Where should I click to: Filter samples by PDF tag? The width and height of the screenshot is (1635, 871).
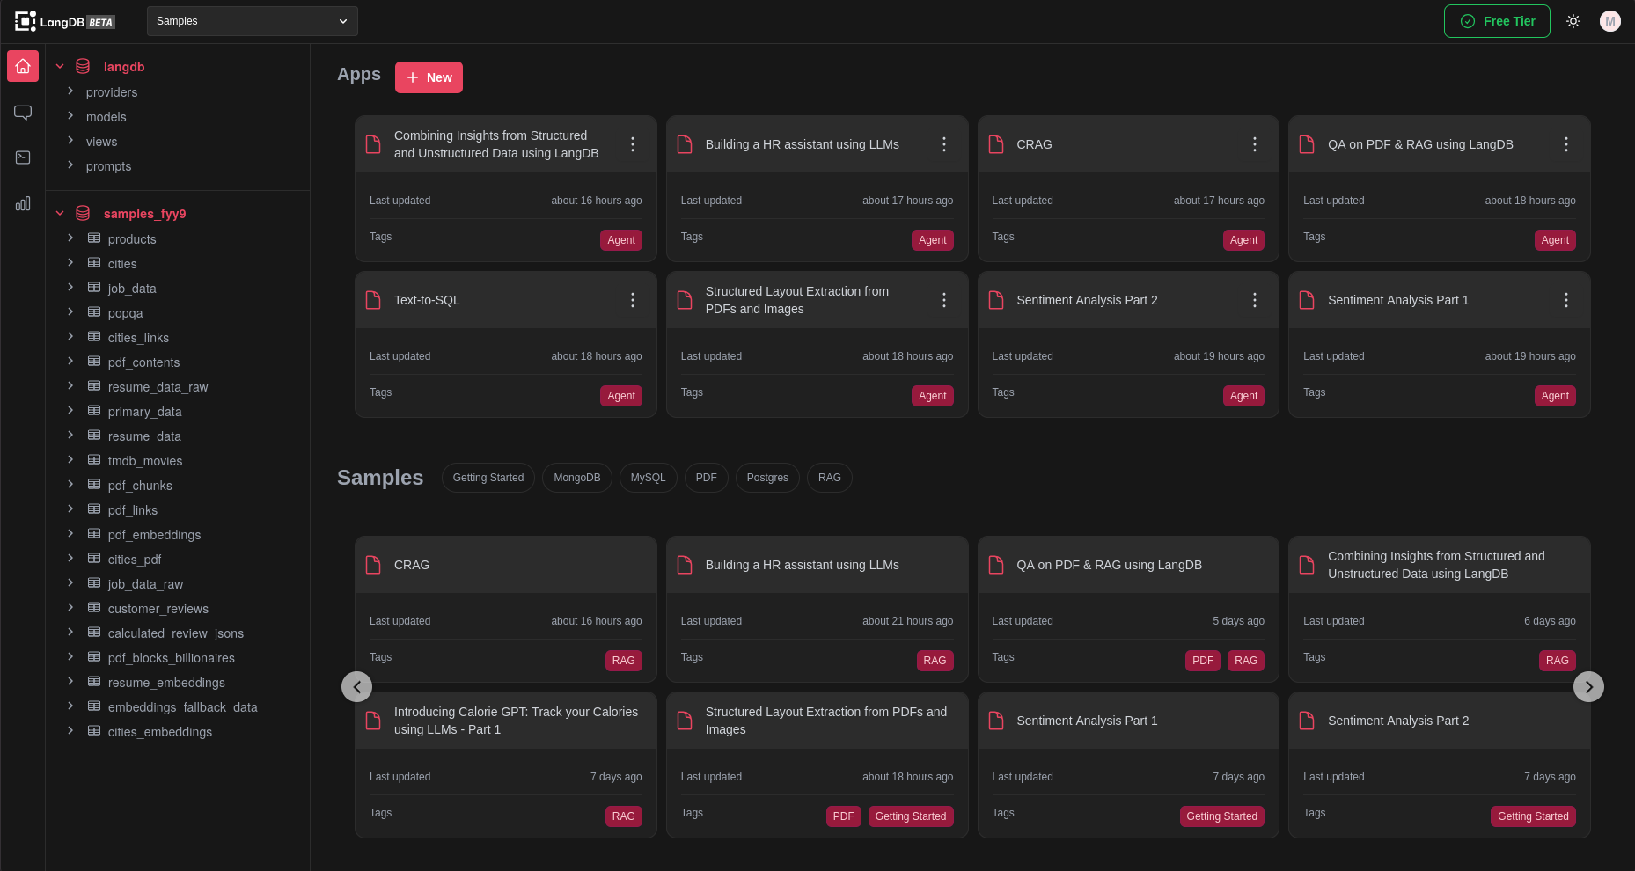[x=707, y=478]
